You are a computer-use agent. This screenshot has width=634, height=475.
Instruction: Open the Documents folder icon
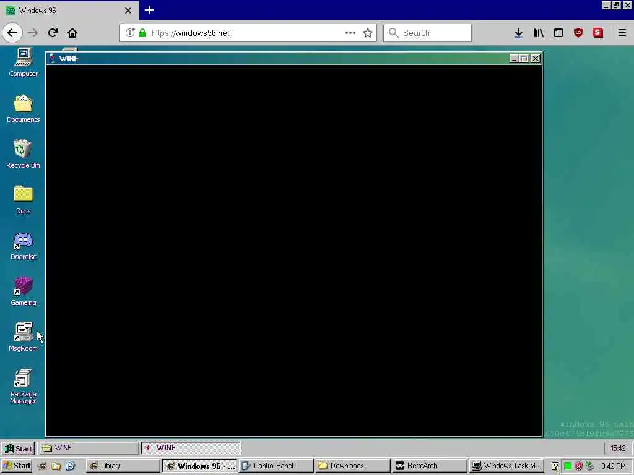23,108
